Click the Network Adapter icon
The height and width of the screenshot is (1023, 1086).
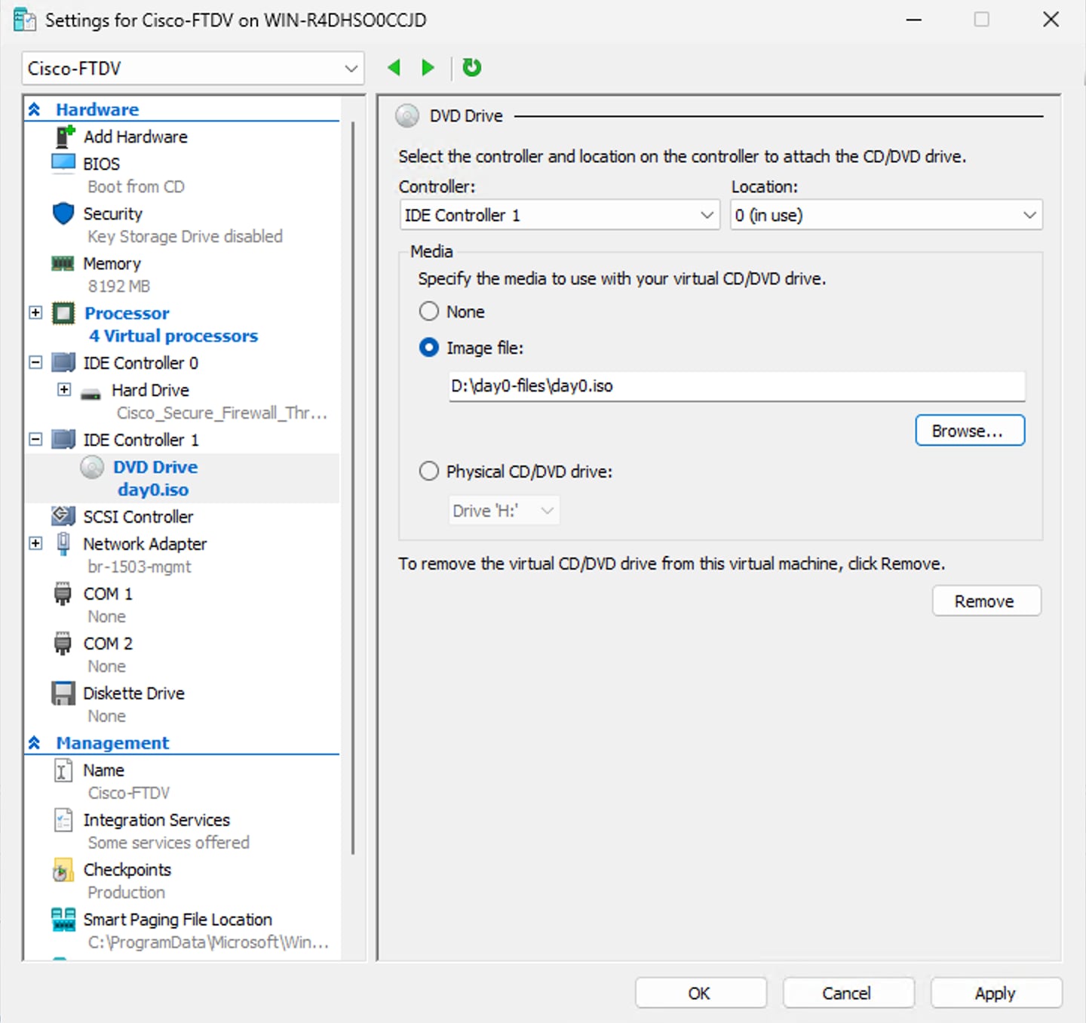[63, 544]
